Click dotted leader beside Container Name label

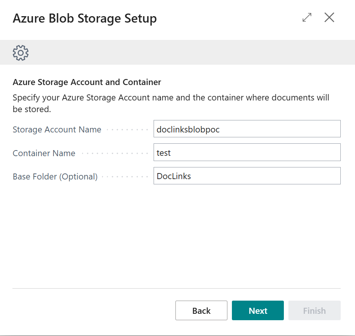[x=114, y=153]
